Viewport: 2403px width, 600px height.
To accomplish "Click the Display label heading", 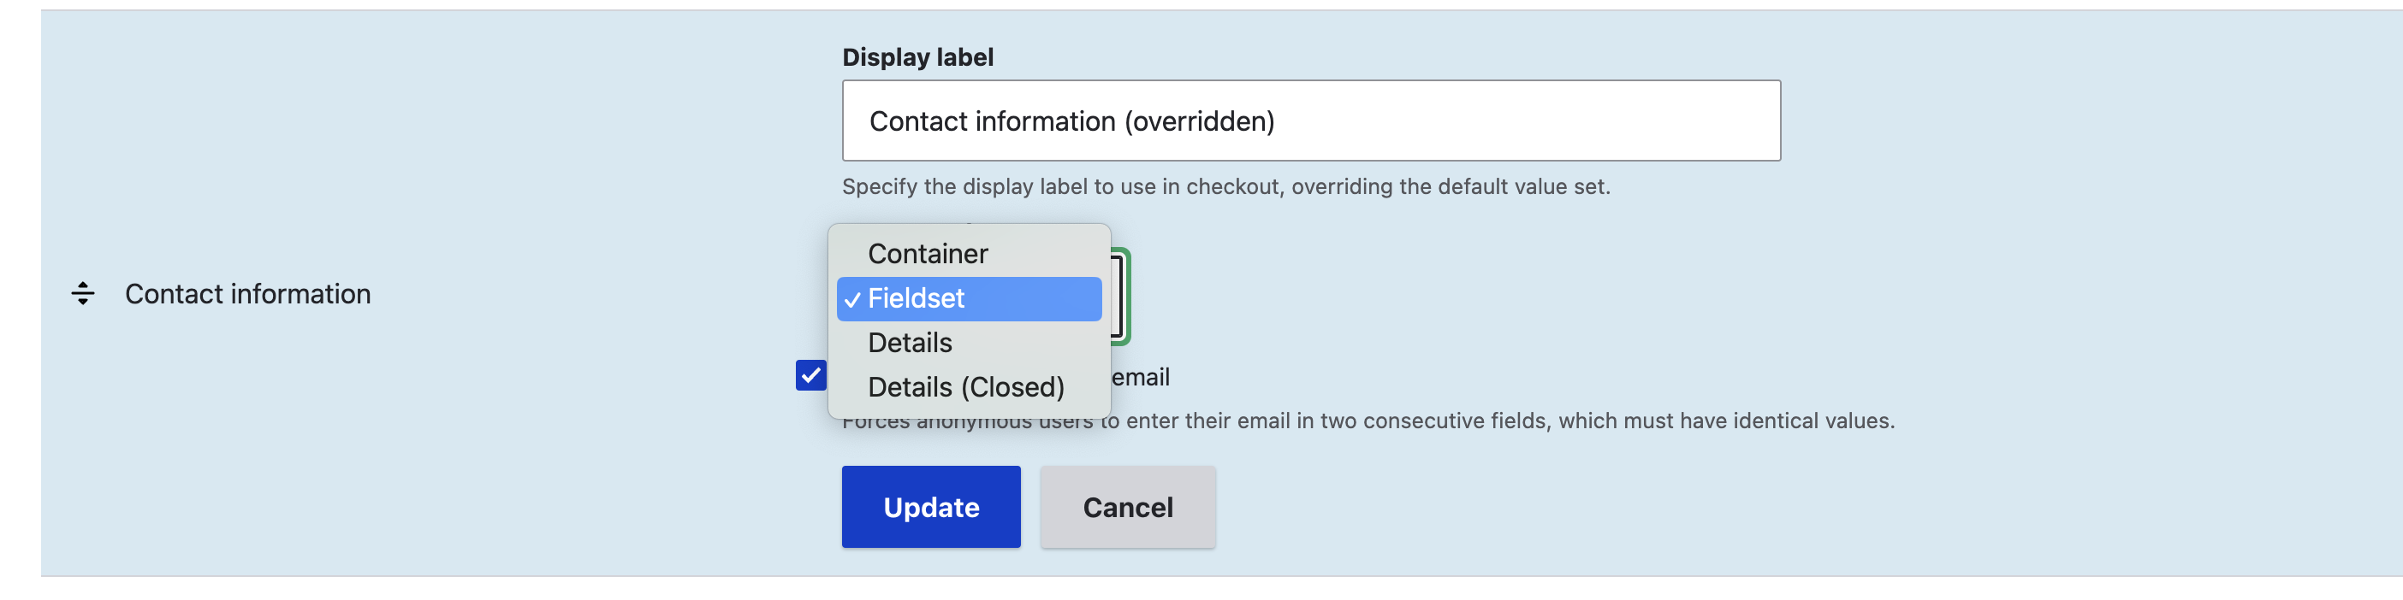I will pyautogui.click(x=917, y=56).
